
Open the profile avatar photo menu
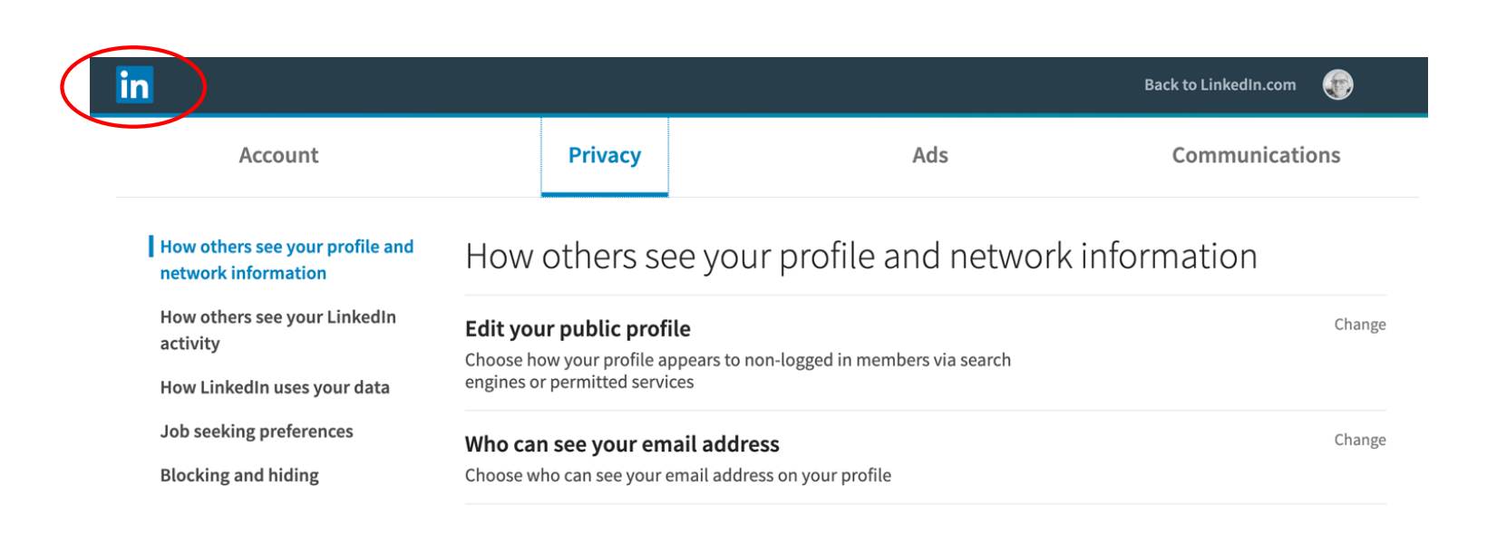(1337, 85)
